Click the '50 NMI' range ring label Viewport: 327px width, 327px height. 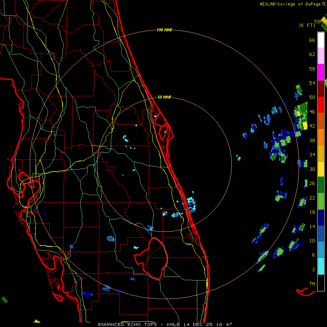pyautogui.click(x=164, y=97)
